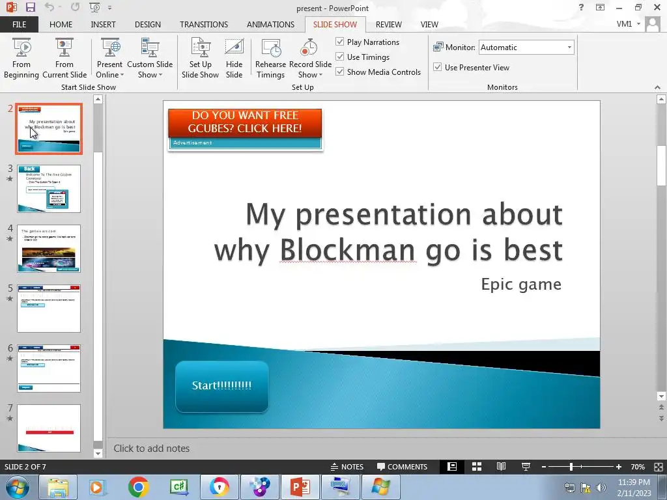Open Google Chrome from taskbar
This screenshot has height=500, width=667.
138,487
